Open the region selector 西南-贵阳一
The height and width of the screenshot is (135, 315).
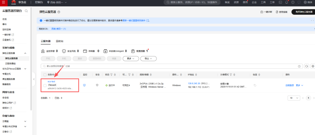coord(57,2)
